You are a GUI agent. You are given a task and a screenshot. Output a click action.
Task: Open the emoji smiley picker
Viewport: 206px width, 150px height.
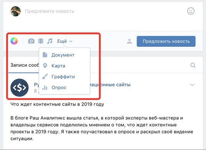coord(191,11)
